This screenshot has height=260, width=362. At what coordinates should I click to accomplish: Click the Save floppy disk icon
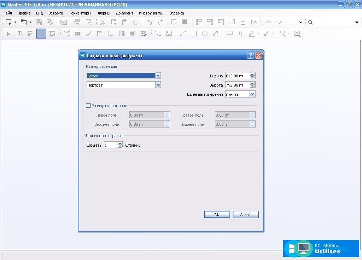[39, 22]
